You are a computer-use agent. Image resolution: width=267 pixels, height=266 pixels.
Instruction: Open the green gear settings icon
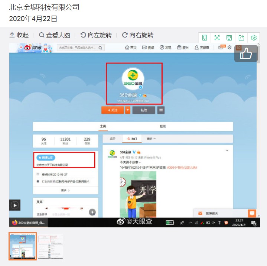254,38
